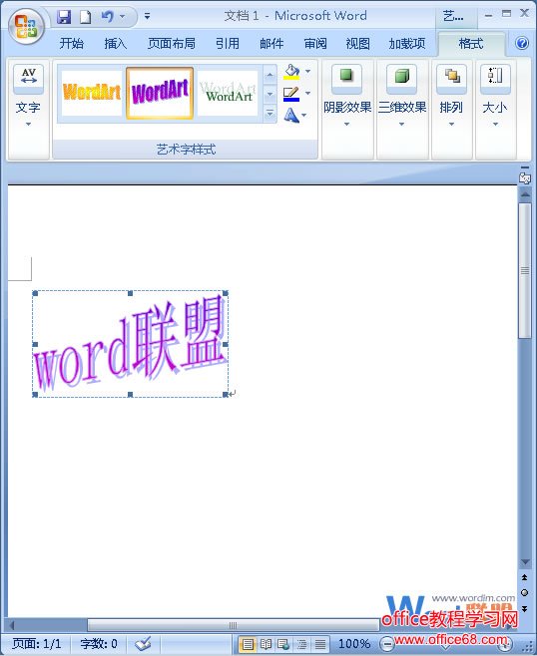Open shape fill color dropdown arrow
The height and width of the screenshot is (656, 537).
point(308,72)
